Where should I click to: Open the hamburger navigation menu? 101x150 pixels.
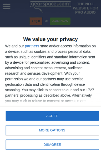click(x=6, y=6)
